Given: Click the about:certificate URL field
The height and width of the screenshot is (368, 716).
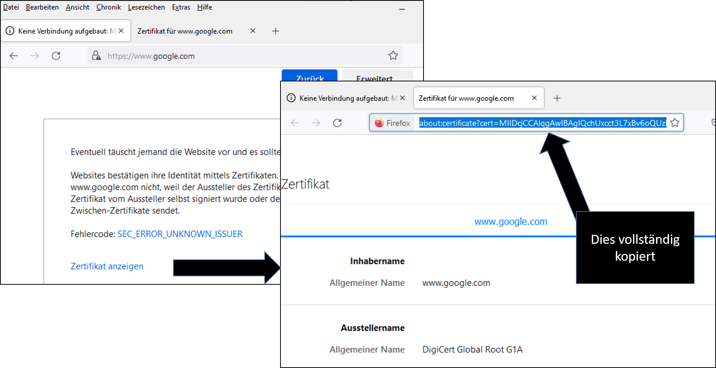Looking at the screenshot, I should [543, 123].
